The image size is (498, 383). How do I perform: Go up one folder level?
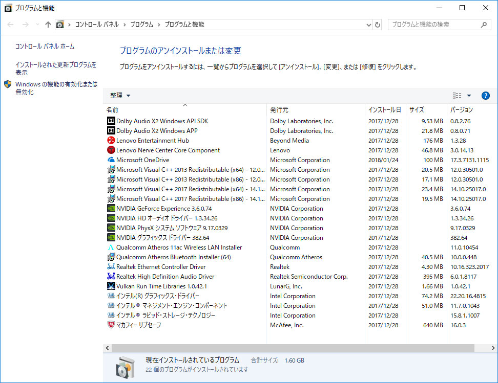click(x=48, y=25)
